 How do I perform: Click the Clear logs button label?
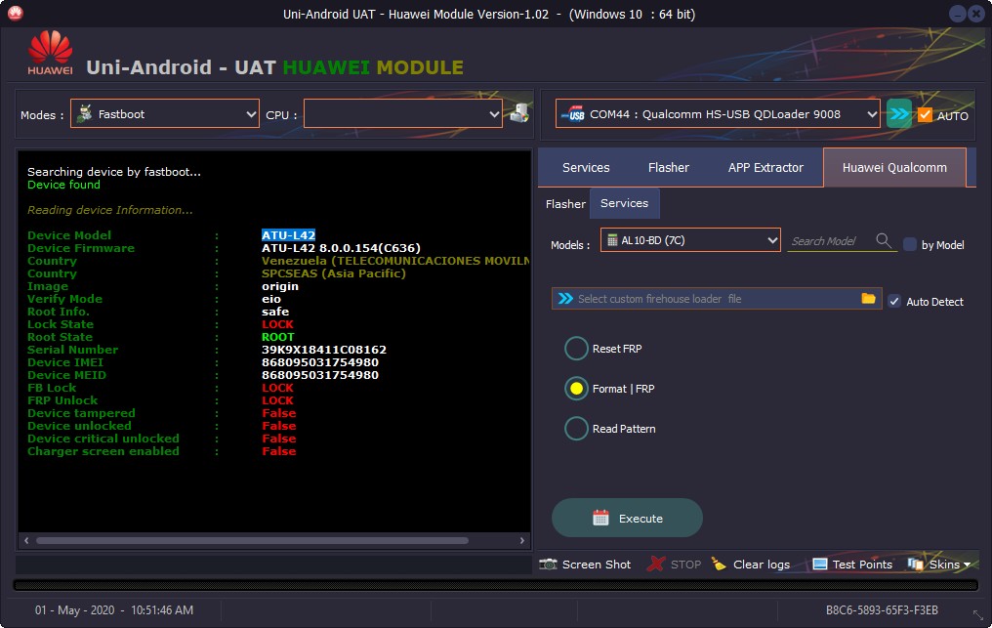(x=761, y=565)
